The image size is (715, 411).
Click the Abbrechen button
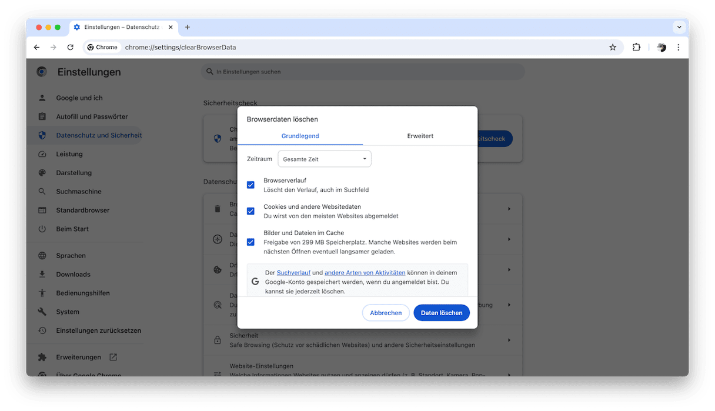(386, 313)
